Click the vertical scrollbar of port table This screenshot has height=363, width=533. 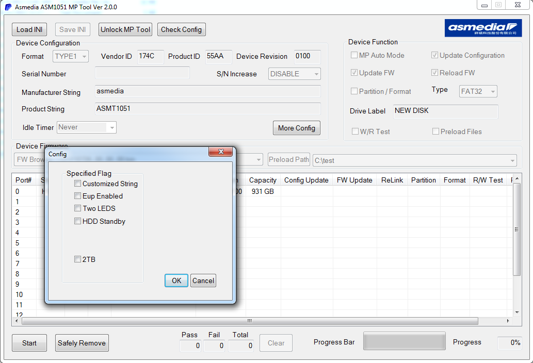(516, 229)
